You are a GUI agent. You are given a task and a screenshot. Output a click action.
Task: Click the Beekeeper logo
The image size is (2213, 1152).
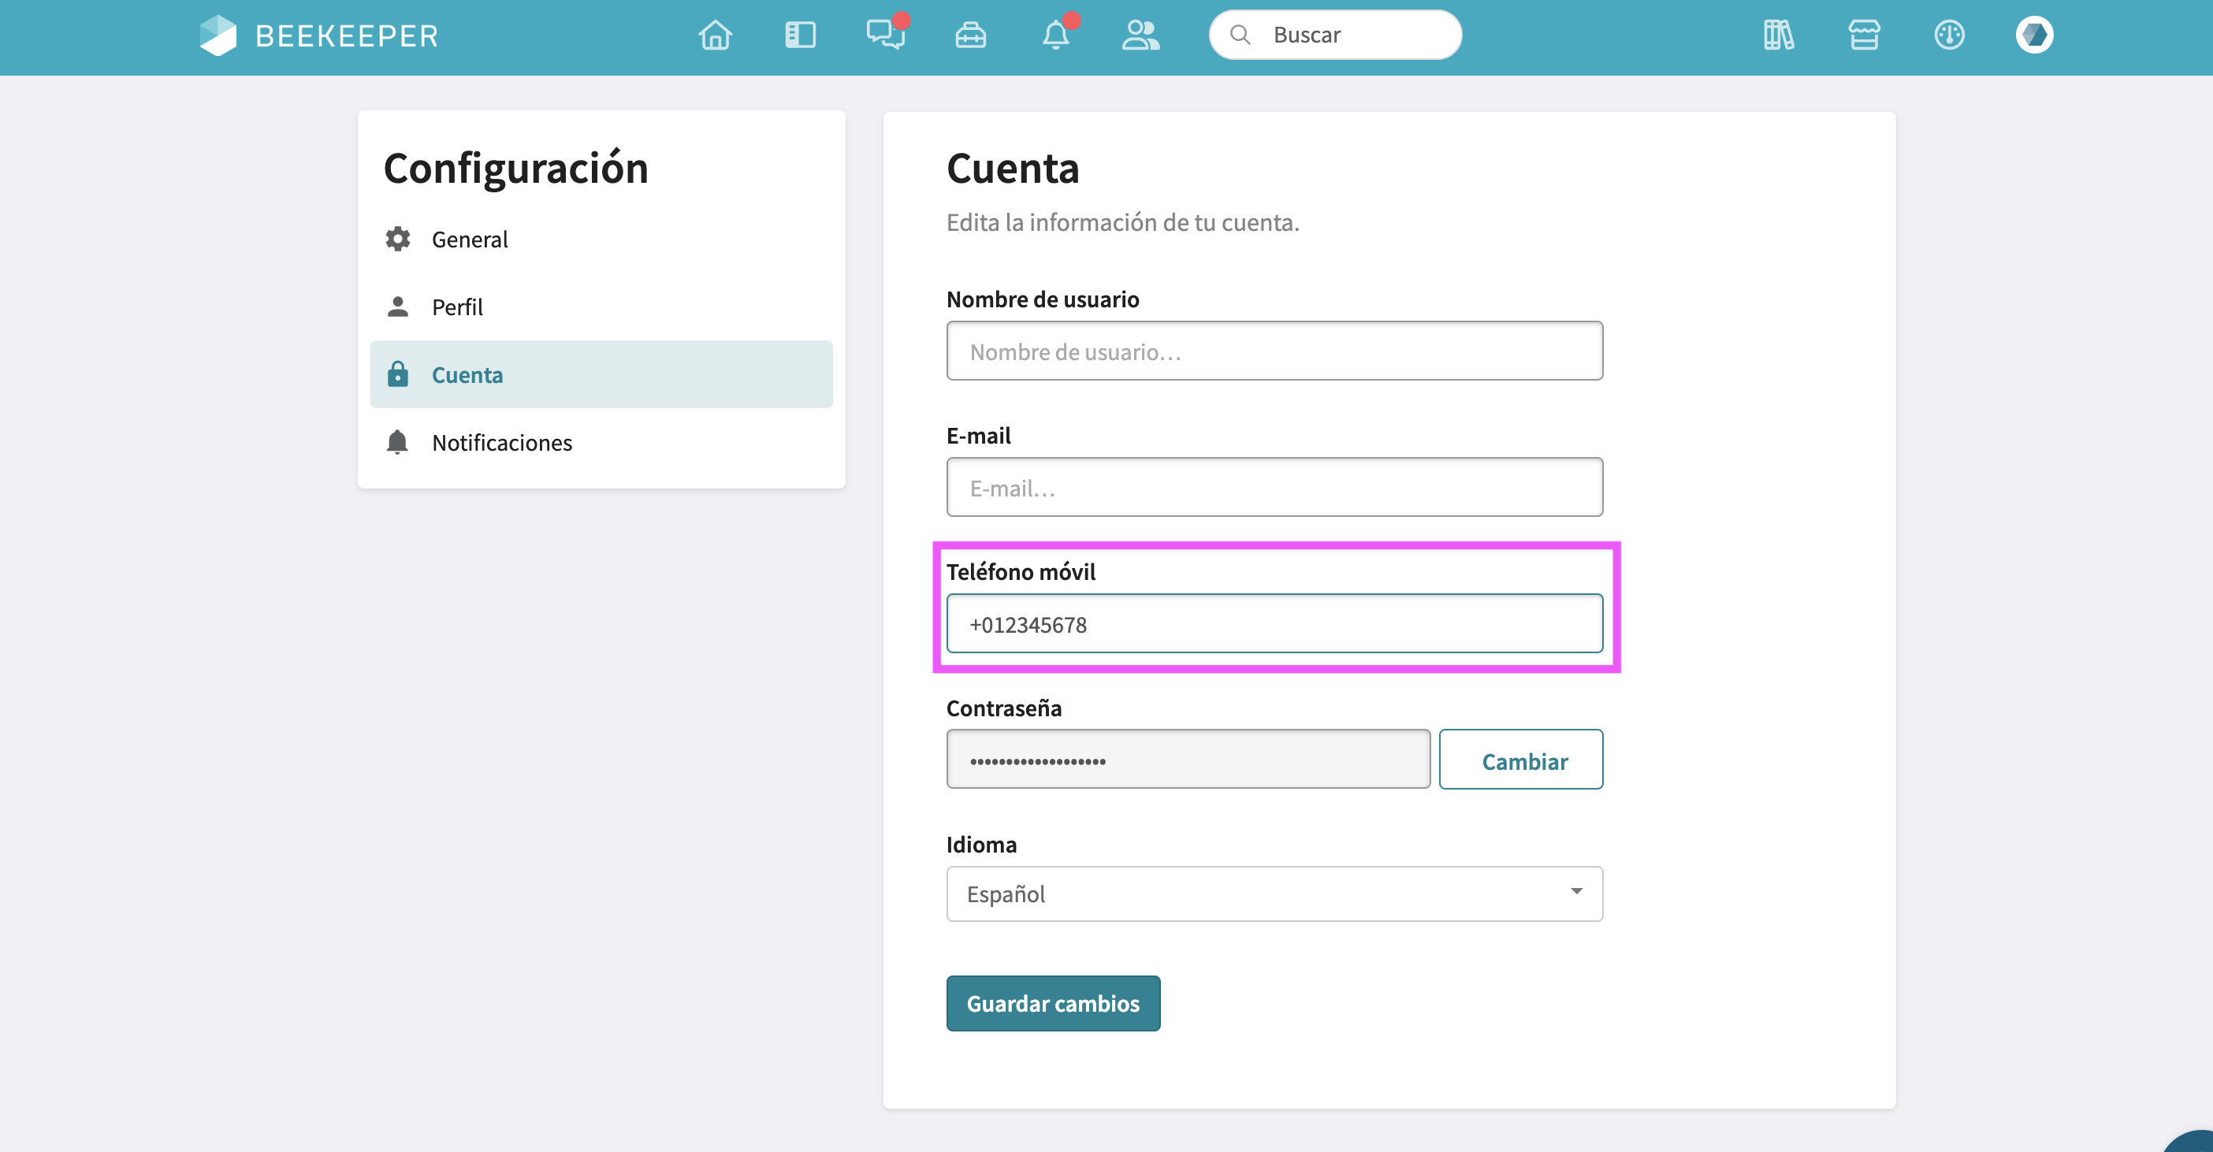(x=318, y=35)
